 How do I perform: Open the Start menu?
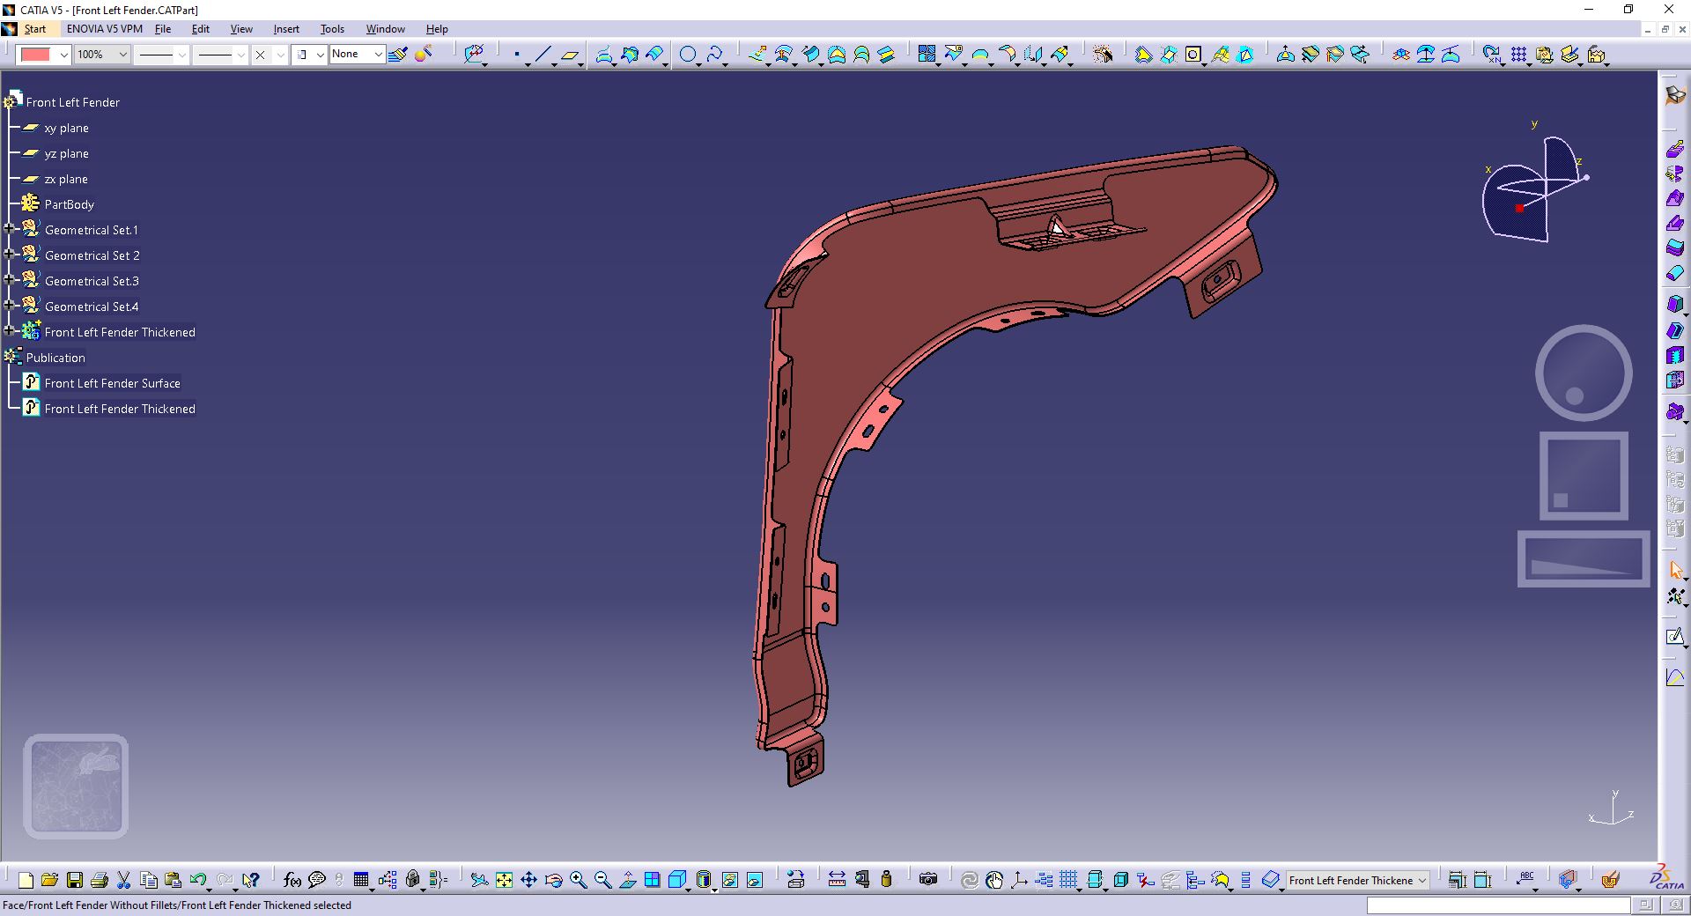tap(35, 29)
